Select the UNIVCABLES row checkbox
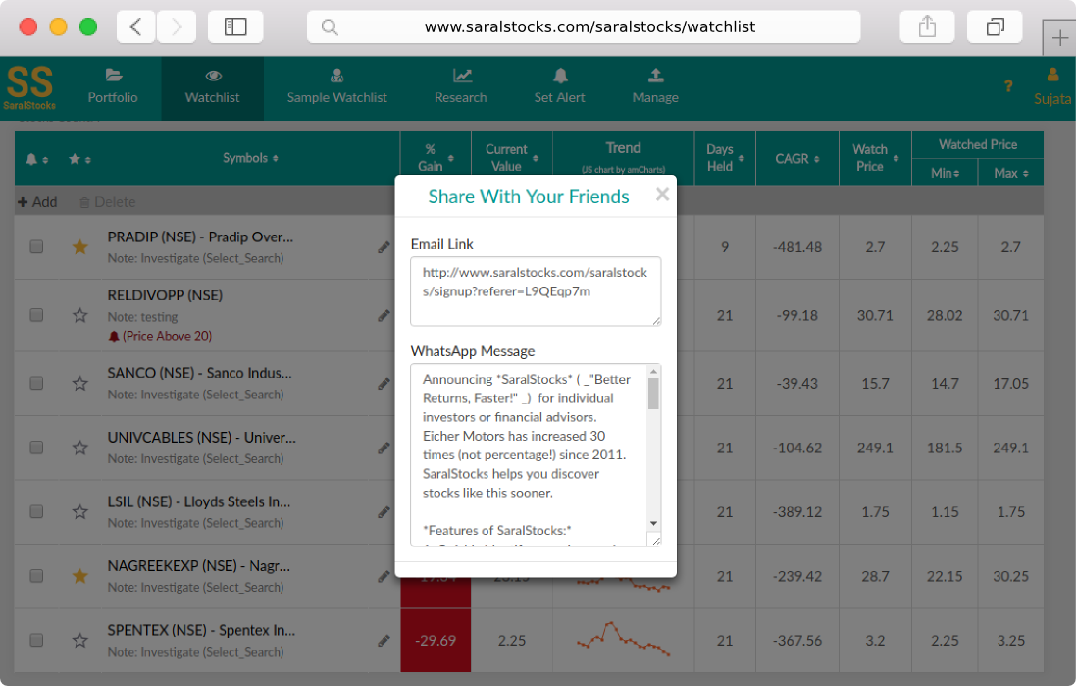This screenshot has height=686, width=1076. [x=36, y=448]
